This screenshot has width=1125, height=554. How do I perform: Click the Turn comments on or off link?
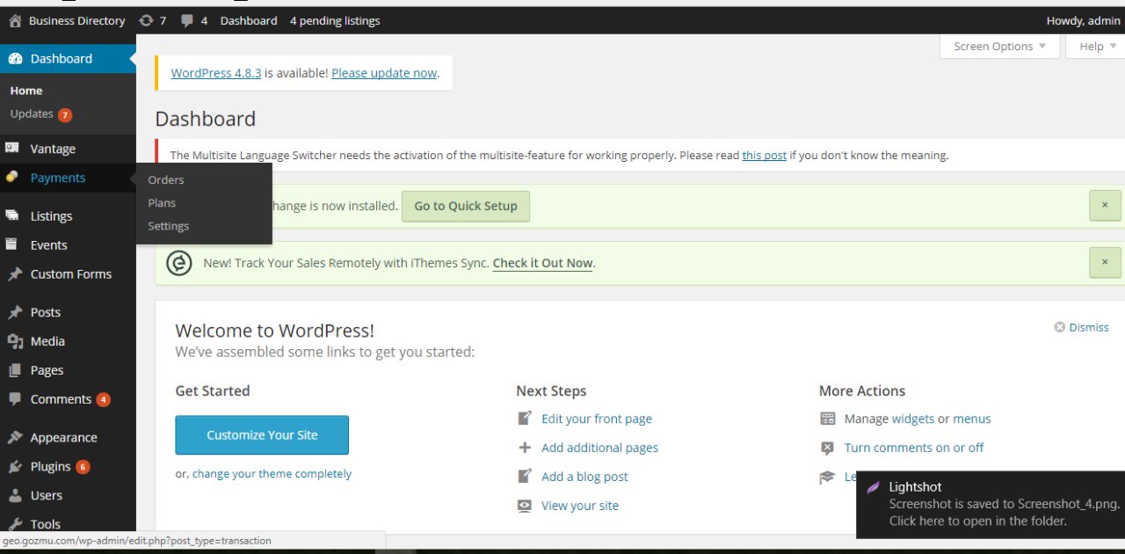tap(914, 448)
